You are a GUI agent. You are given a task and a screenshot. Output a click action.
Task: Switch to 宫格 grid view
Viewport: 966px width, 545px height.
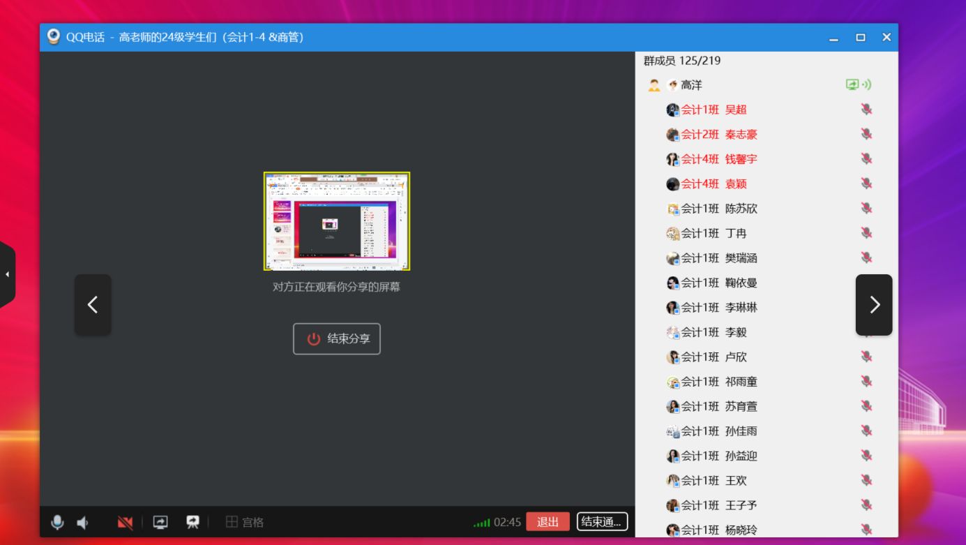point(244,522)
